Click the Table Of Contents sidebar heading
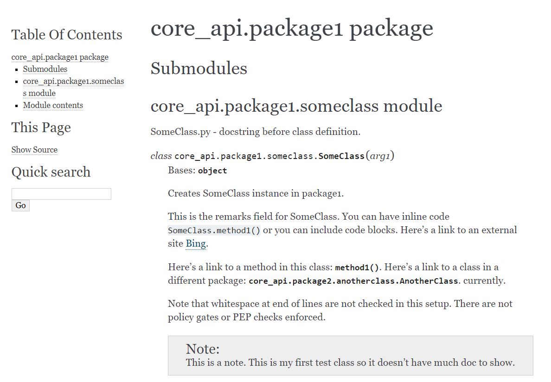This screenshot has width=551, height=382. coord(67,35)
